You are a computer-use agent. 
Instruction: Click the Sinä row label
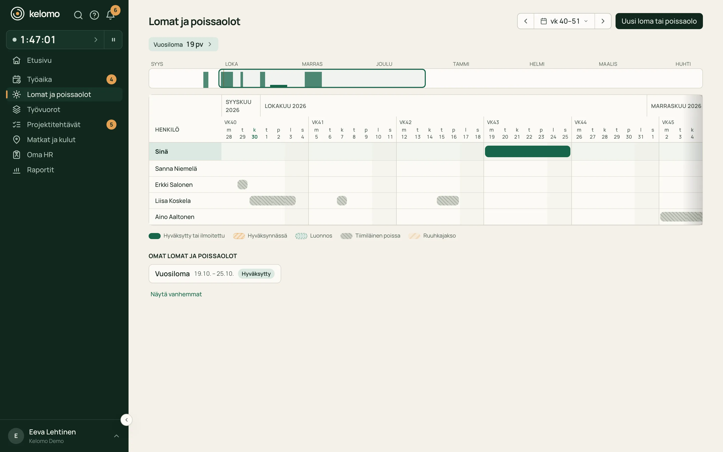click(x=161, y=152)
